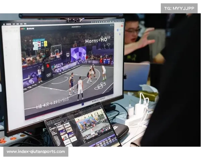201x160 pixels.
Task: Click the TG: MYYJJPP label
Action: [179, 8]
